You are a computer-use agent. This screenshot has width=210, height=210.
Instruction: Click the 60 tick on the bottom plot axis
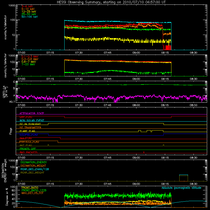point(13,195)
